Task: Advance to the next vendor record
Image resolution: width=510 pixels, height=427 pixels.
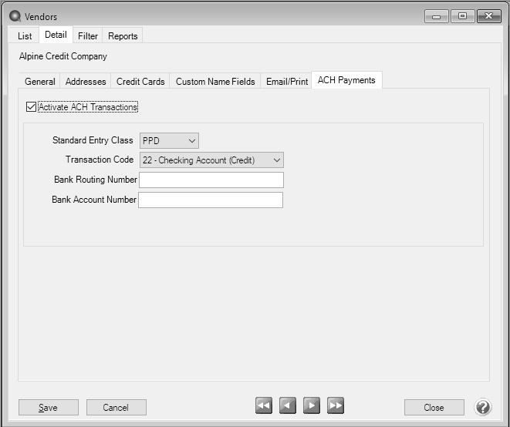Action: coord(311,406)
